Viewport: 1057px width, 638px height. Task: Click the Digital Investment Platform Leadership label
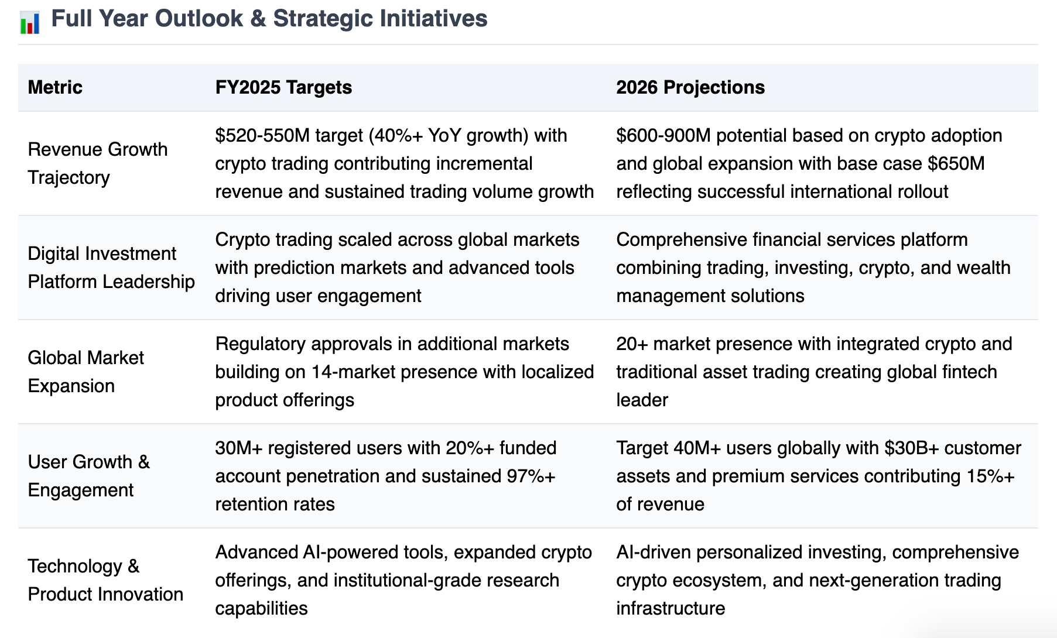(x=111, y=267)
